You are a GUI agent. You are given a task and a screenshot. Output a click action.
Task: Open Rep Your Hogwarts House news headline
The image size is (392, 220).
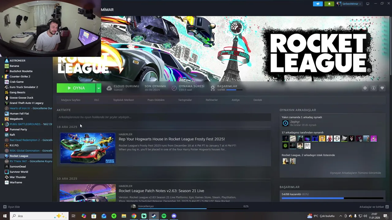coord(171,139)
